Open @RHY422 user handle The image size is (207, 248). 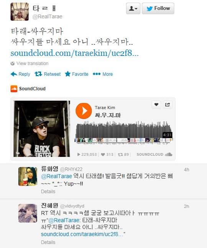pyautogui.click(x=71, y=170)
